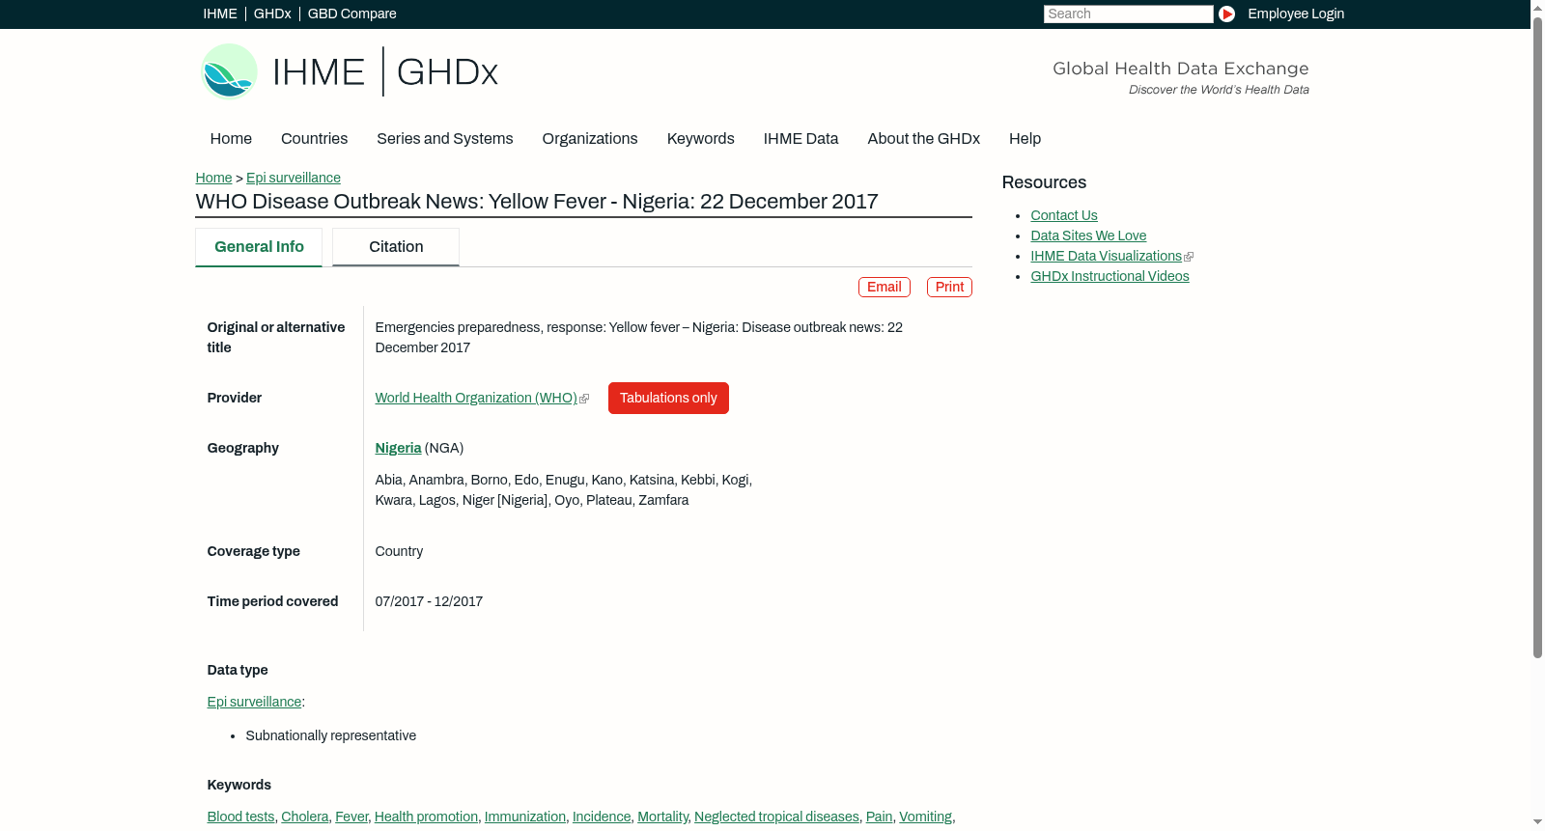Click Neglected tropical diseases keyword link

tap(776, 817)
